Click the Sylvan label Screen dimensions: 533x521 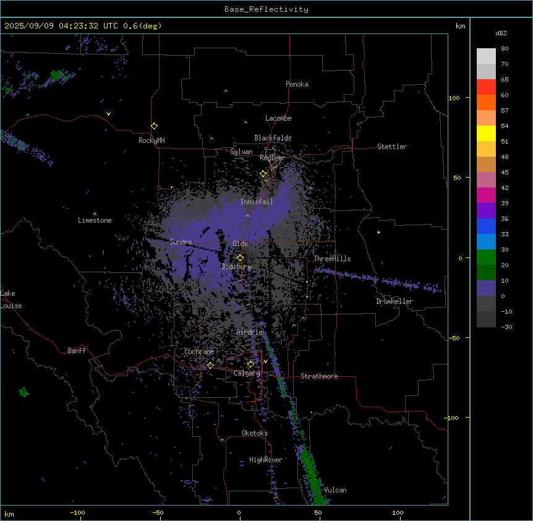241,152
